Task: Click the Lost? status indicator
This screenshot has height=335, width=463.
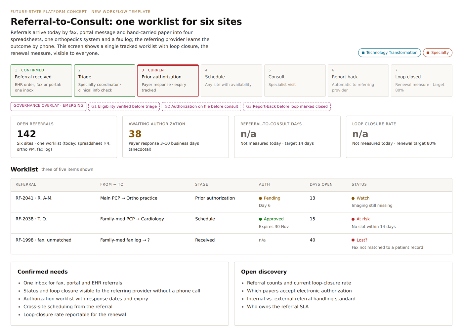Action: tap(359, 240)
